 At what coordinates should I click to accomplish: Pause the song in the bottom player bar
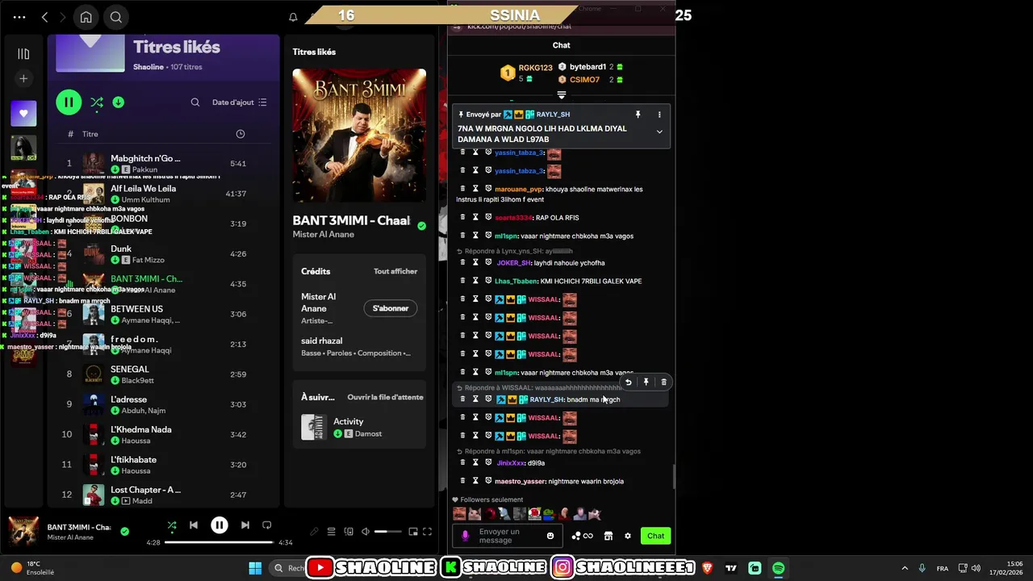(220, 525)
